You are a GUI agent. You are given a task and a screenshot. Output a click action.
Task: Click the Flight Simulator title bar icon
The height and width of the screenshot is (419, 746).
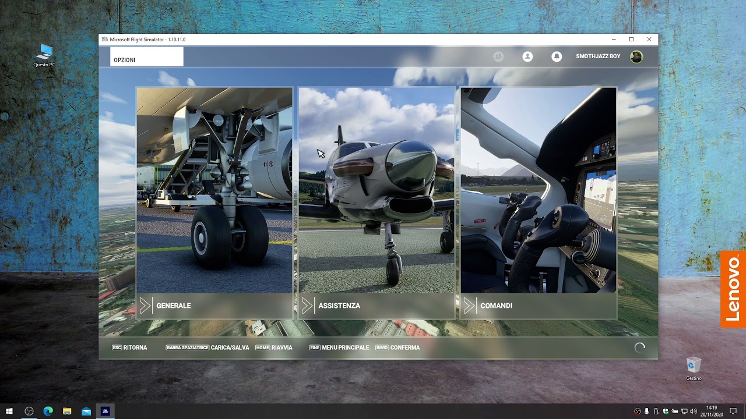pyautogui.click(x=105, y=40)
